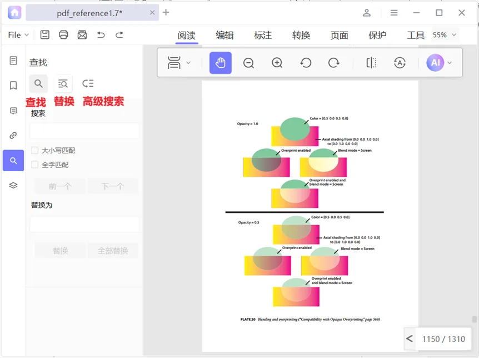The height and width of the screenshot is (358, 479).
Task: Expand the page layout dropdown arrow
Action: [x=188, y=63]
